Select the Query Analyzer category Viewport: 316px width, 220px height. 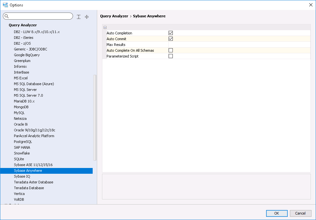tap(23, 25)
